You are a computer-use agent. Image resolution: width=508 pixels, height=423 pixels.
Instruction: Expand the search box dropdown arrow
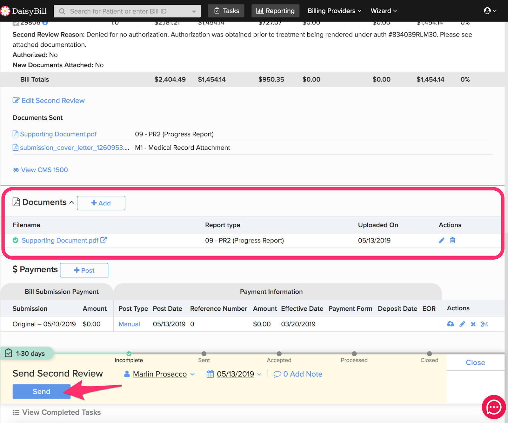tap(194, 11)
